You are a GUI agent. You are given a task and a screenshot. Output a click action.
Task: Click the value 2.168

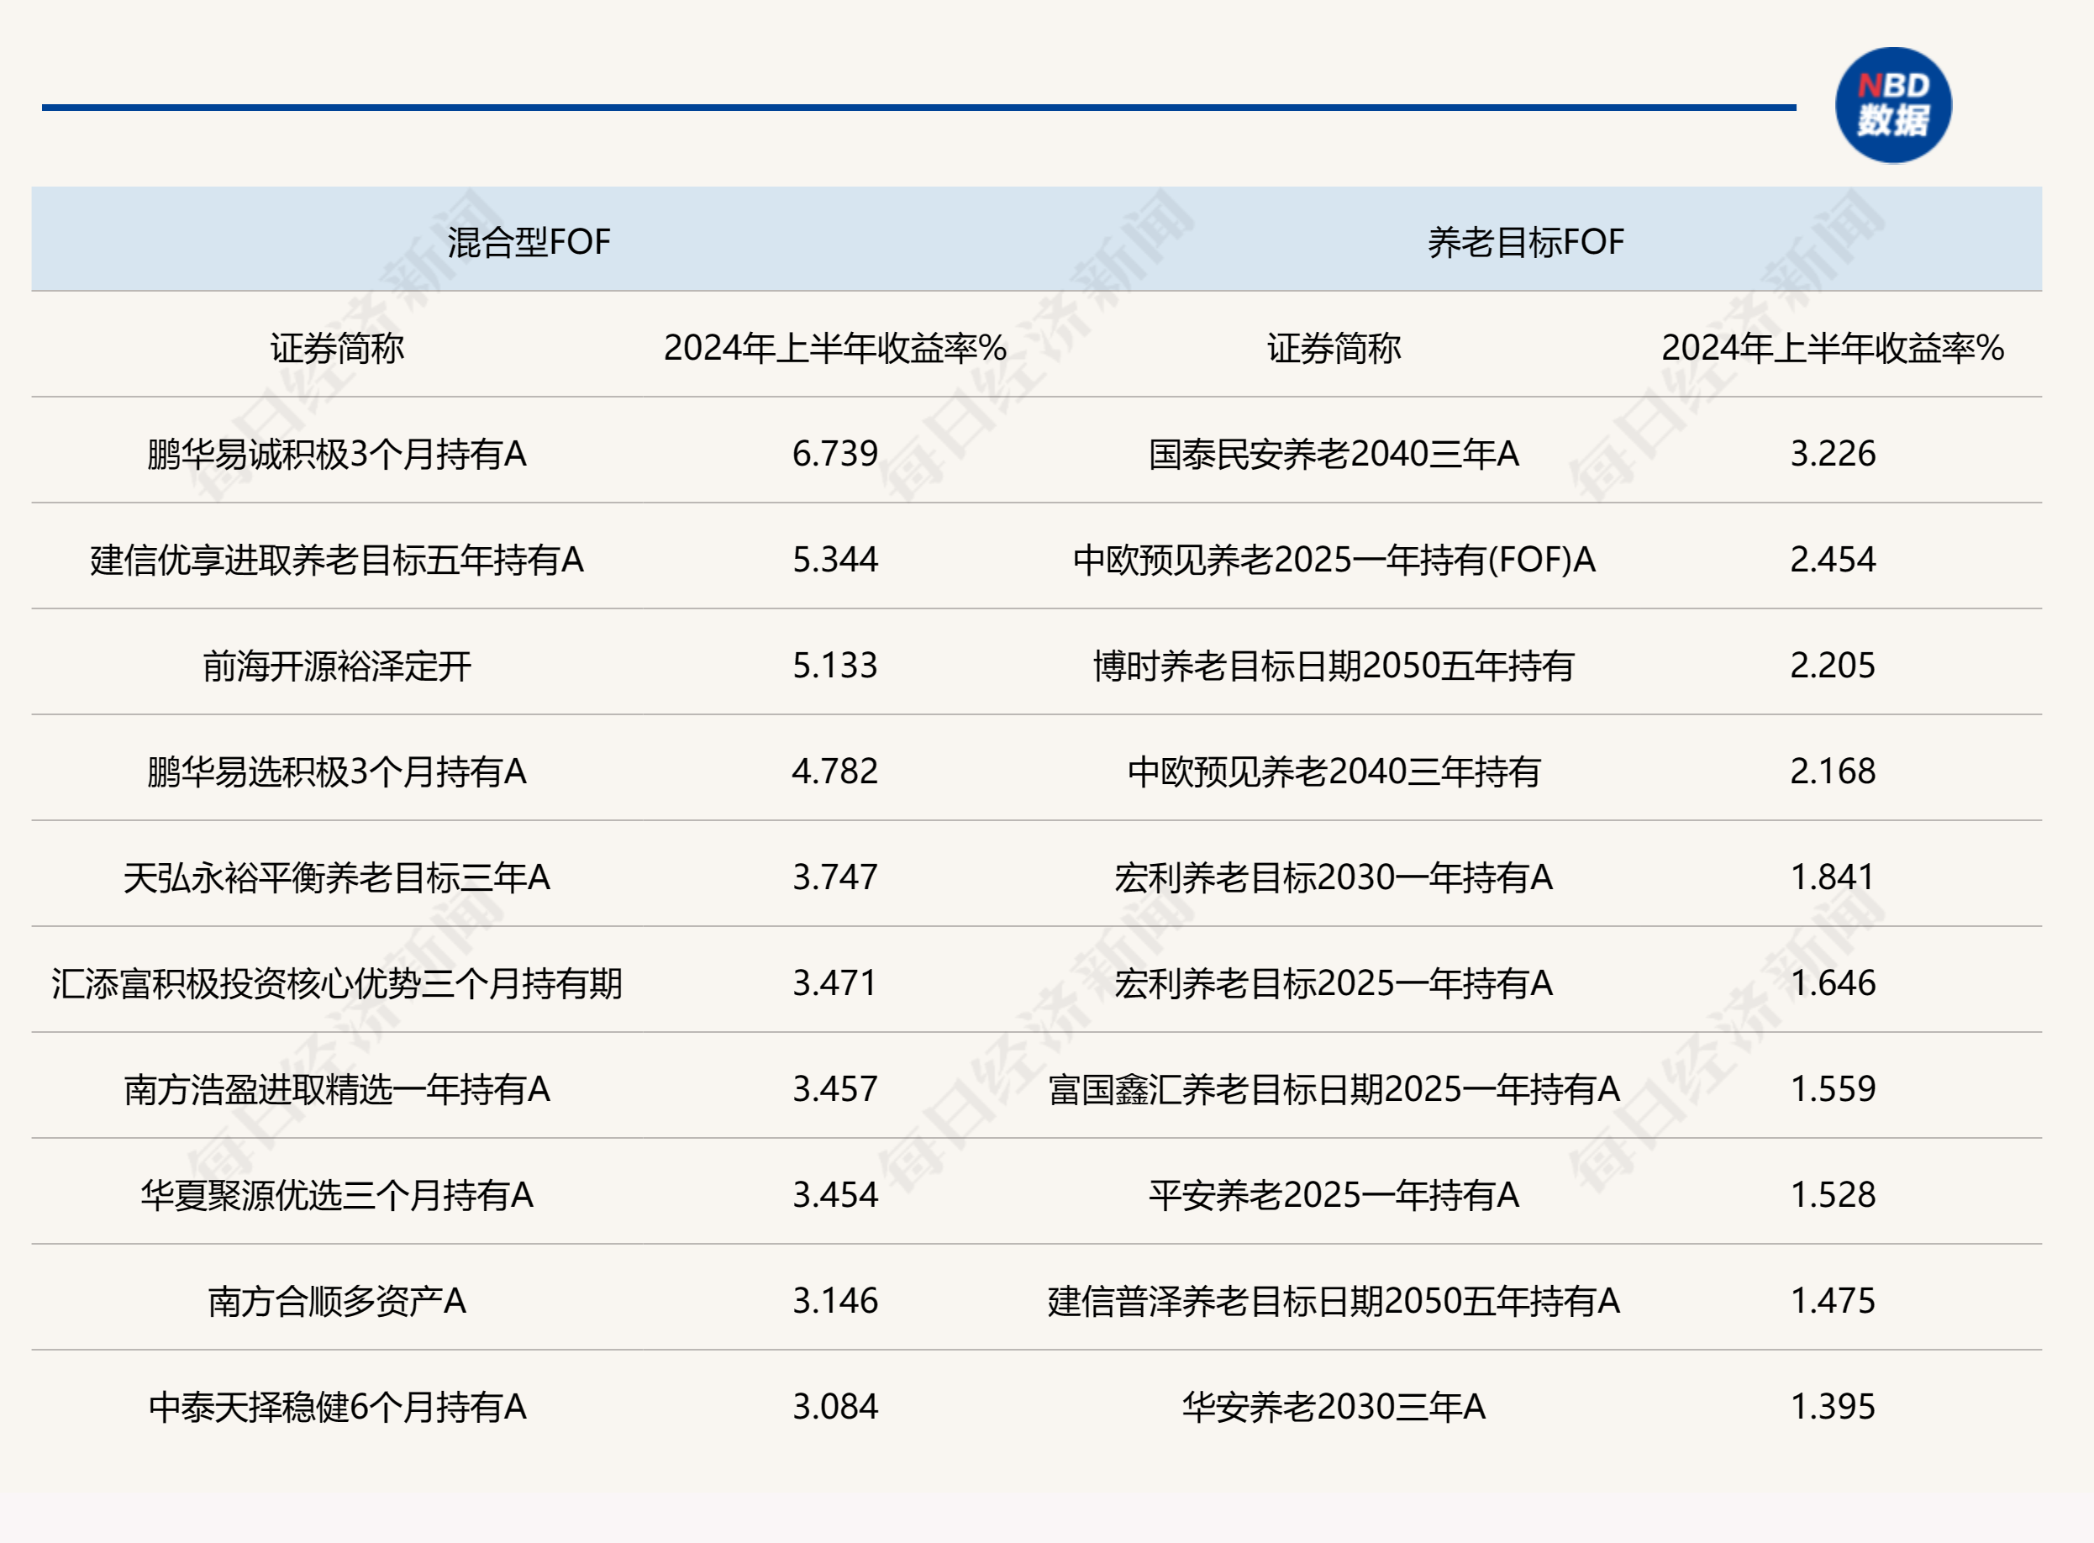[1833, 771]
